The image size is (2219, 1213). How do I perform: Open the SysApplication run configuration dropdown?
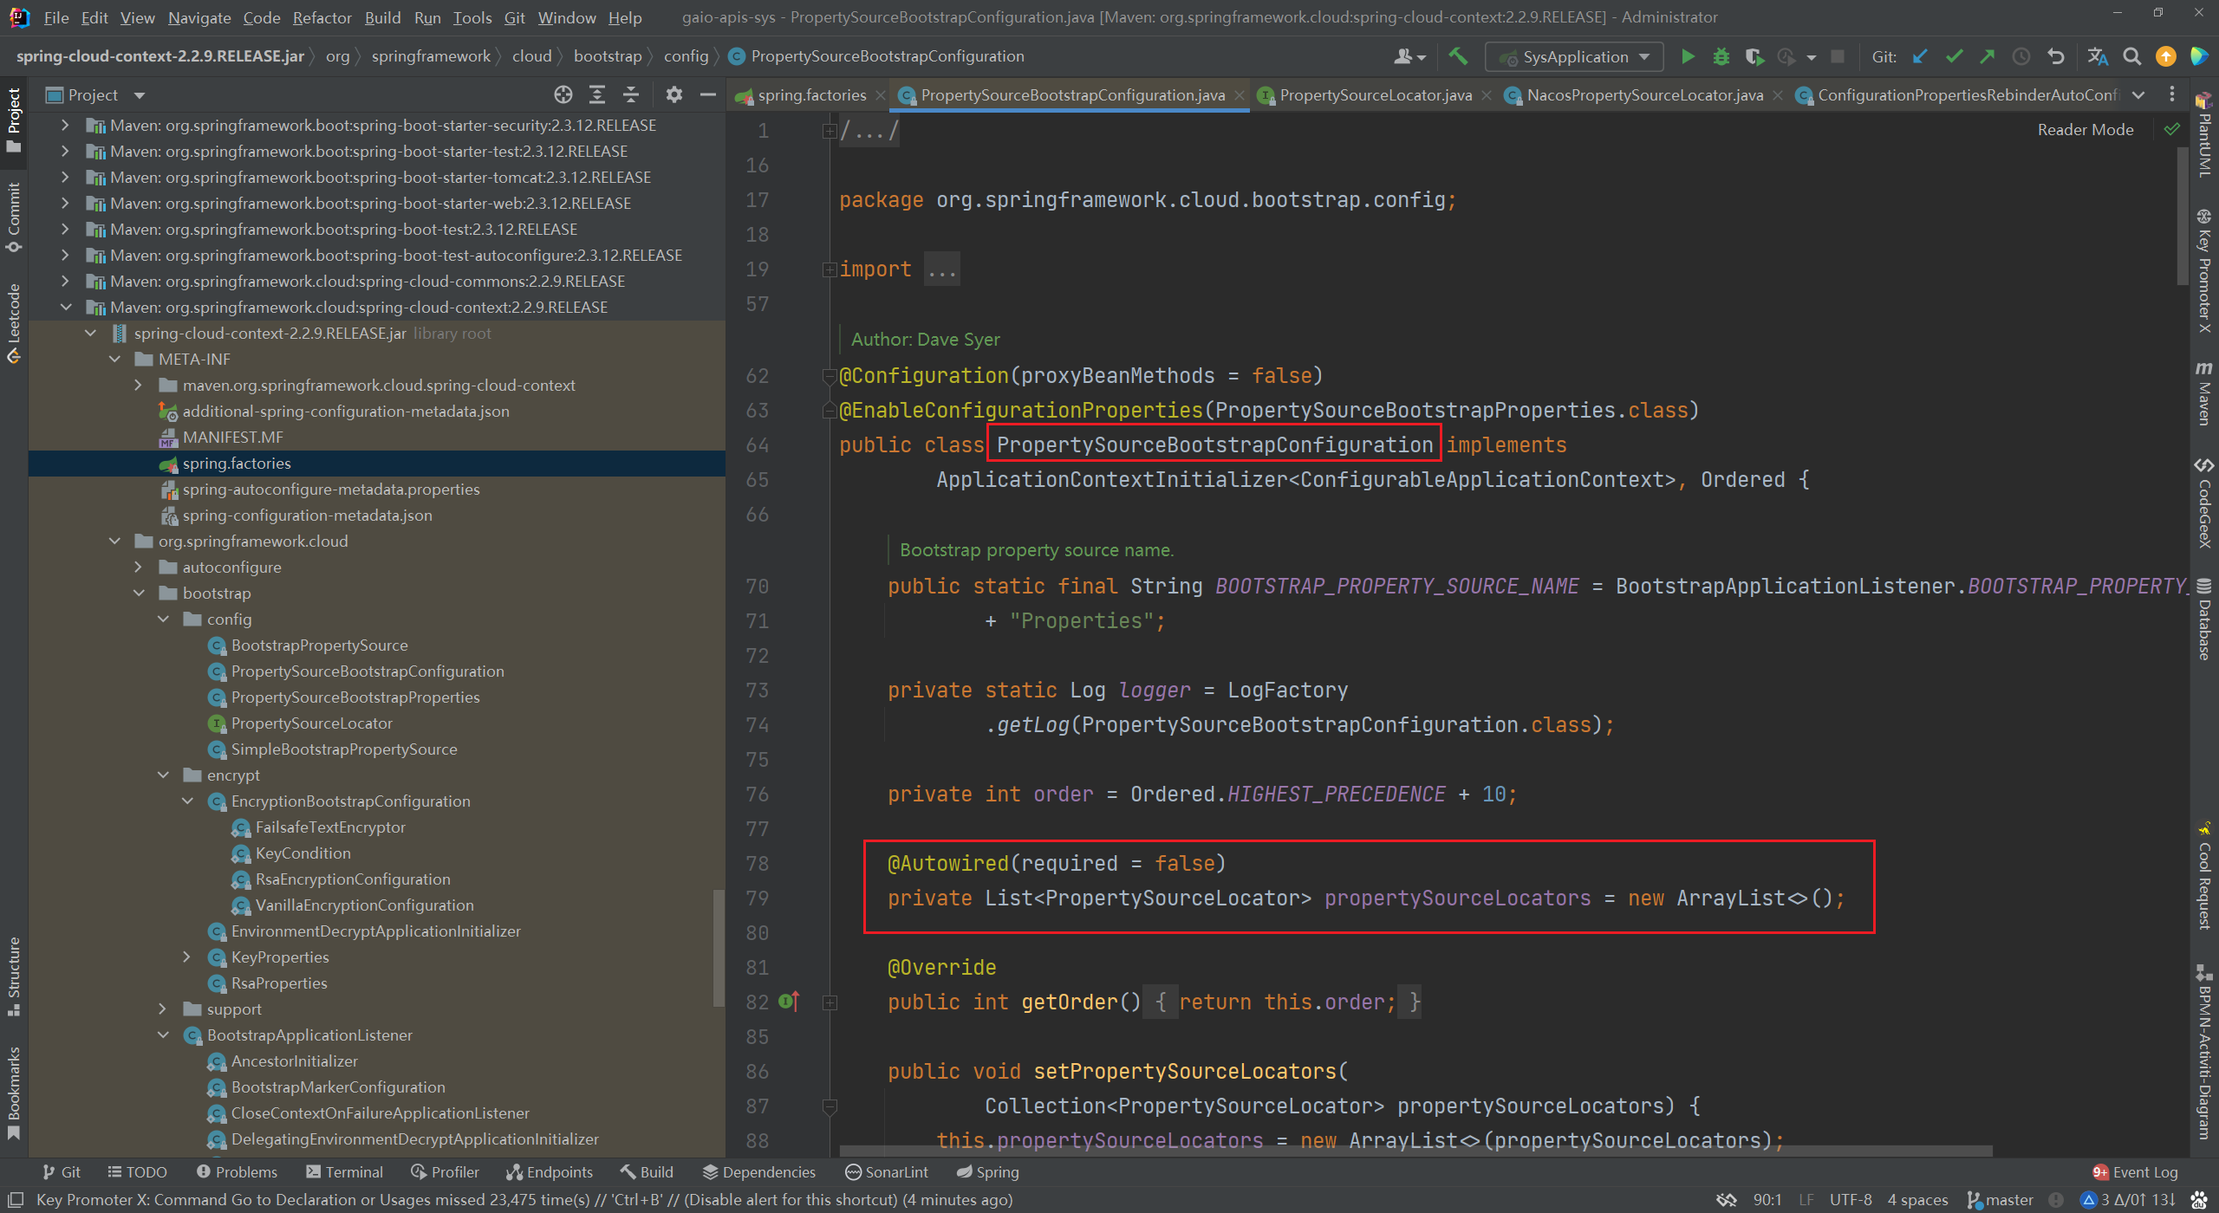point(1574,56)
